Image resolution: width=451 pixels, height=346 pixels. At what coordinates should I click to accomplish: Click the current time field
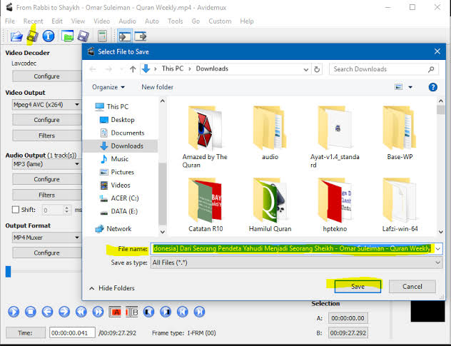click(x=72, y=333)
